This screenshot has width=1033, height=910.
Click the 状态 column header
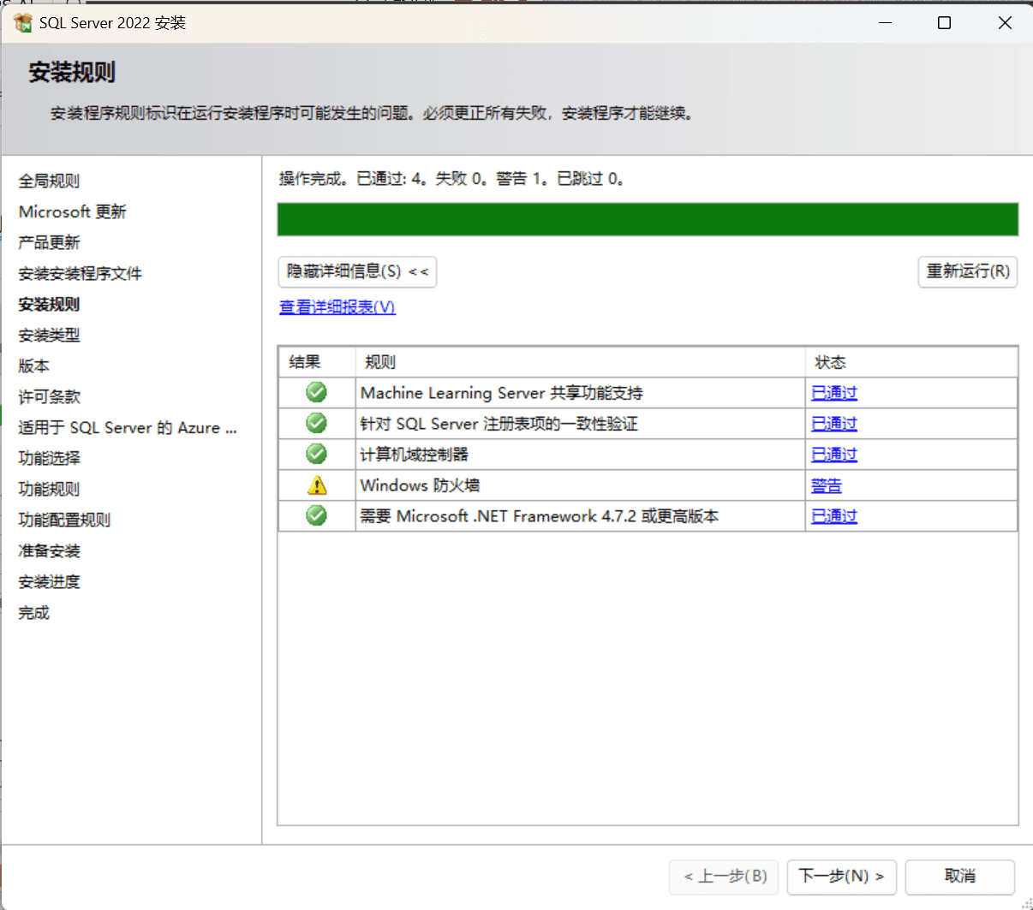911,362
